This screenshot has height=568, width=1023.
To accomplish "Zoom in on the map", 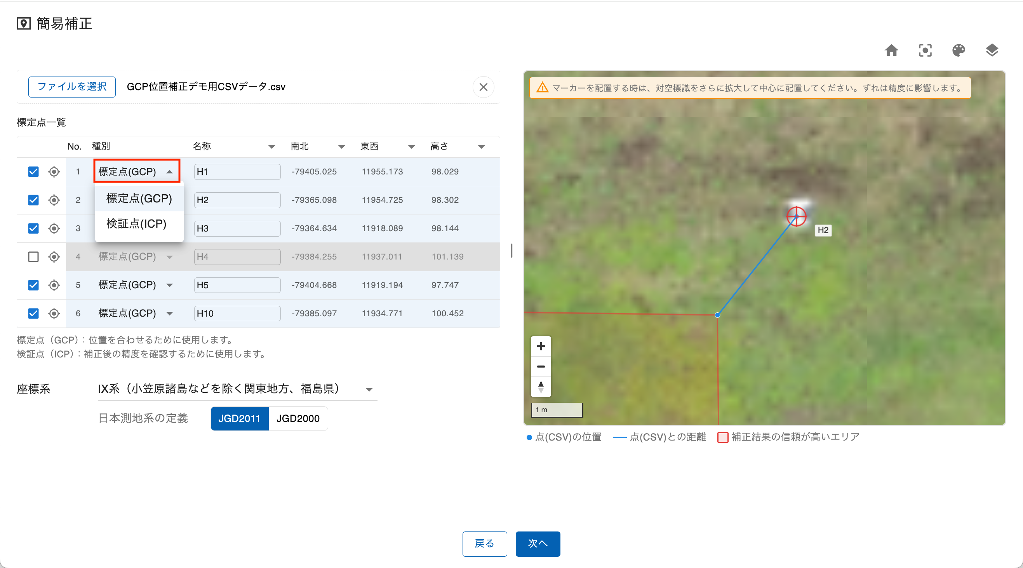I will point(541,347).
